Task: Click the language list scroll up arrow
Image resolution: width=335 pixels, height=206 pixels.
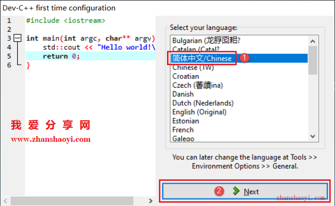Action: [x=313, y=41]
